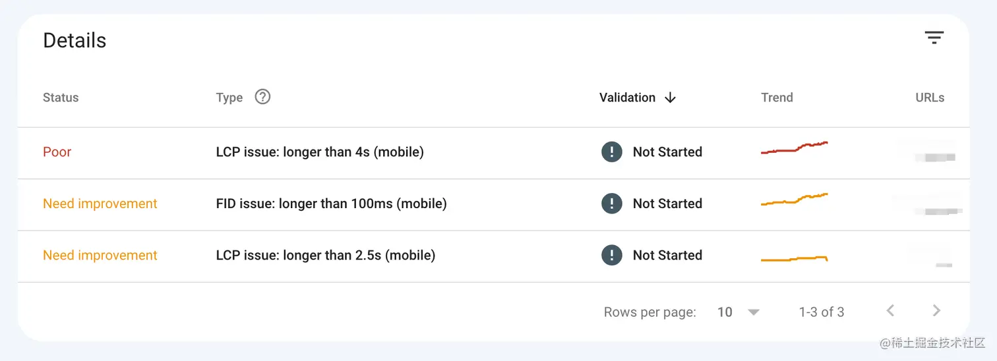Click the Type column header
The width and height of the screenshot is (997, 361).
pos(229,97)
